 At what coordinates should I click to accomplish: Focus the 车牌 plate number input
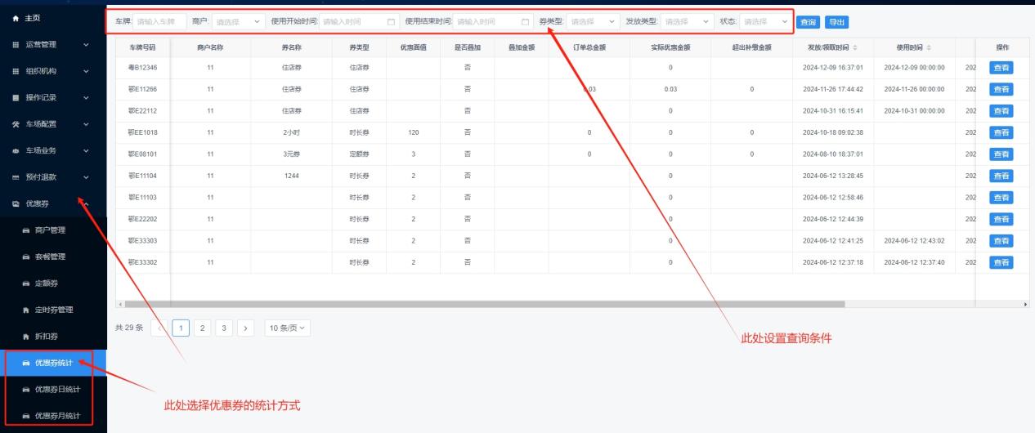click(x=159, y=21)
